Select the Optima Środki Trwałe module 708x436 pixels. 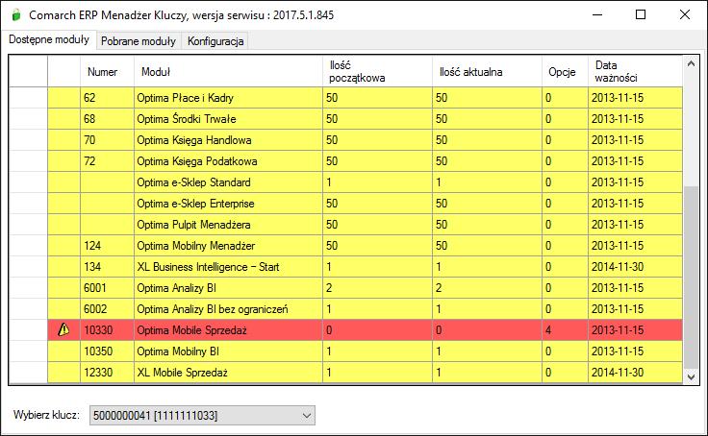228,119
